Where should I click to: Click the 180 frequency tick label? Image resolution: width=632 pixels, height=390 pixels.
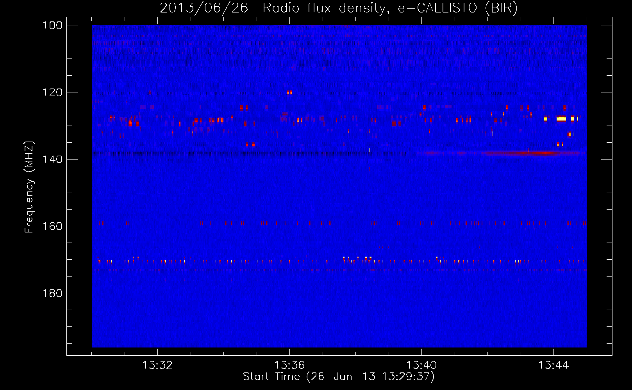(x=53, y=293)
